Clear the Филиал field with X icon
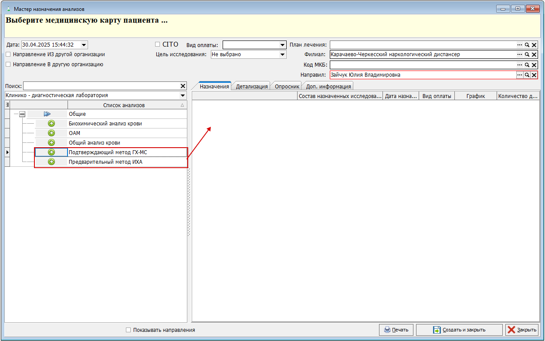This screenshot has height=341, width=545. pyautogui.click(x=534, y=55)
